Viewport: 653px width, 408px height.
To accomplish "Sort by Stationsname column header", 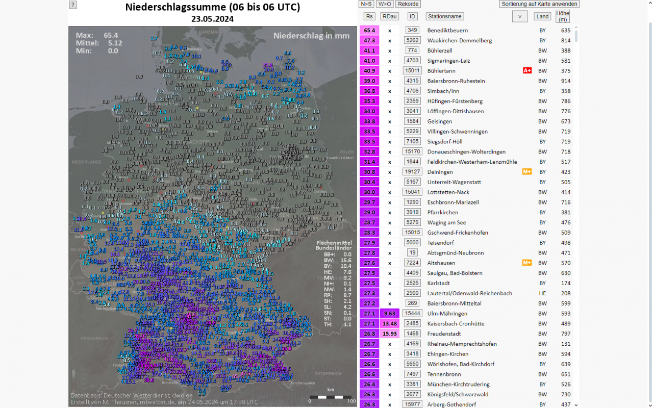I will coord(445,16).
